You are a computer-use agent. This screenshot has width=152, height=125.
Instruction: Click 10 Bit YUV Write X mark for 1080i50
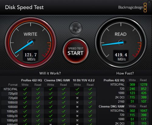coord(77,102)
